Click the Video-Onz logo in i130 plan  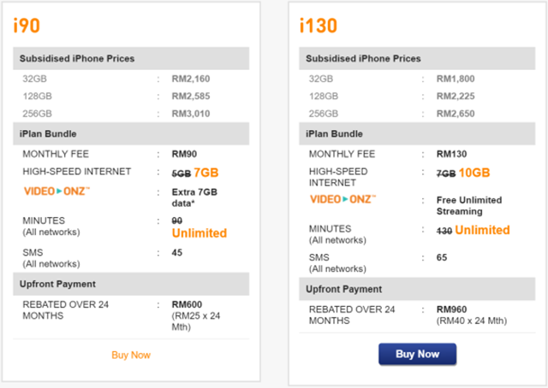[343, 199]
